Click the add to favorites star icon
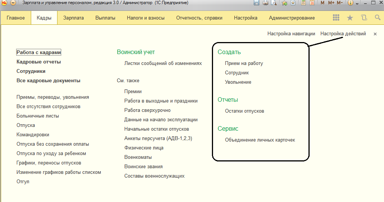This screenshot has height=202, width=384. pyautogui.click(x=284, y=3)
